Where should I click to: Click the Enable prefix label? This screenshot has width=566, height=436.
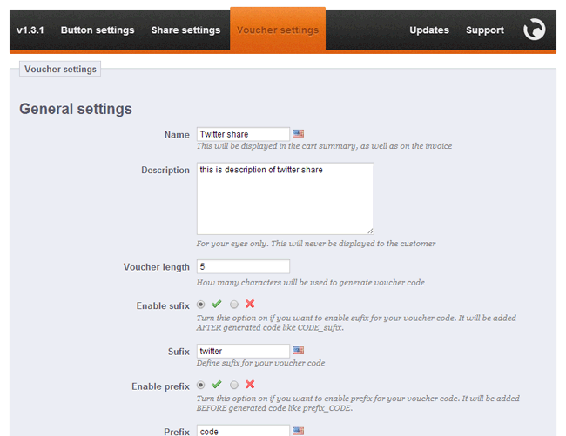click(160, 386)
